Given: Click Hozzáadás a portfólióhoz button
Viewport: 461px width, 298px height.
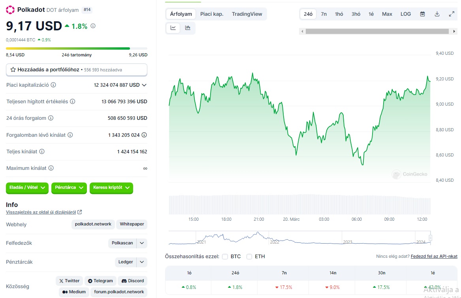Looking at the screenshot, I should coord(77,70).
